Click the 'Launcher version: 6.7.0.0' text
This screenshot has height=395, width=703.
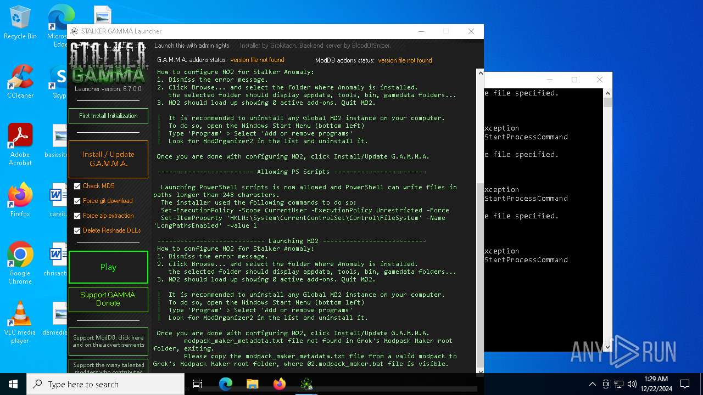coord(108,89)
